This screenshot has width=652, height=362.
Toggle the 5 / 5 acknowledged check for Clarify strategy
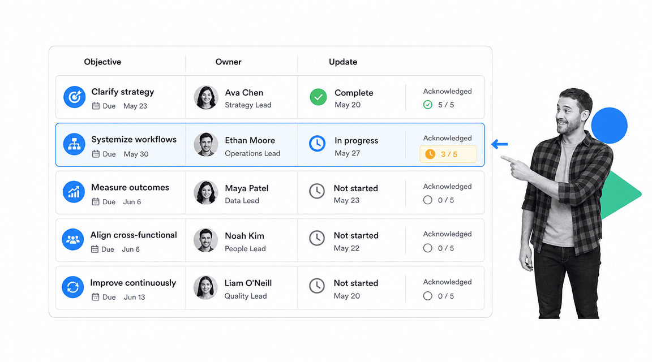point(427,105)
